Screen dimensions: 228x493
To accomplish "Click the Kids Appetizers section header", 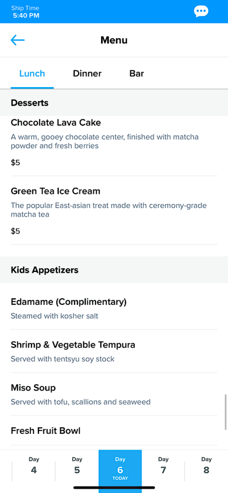I will click(114, 270).
